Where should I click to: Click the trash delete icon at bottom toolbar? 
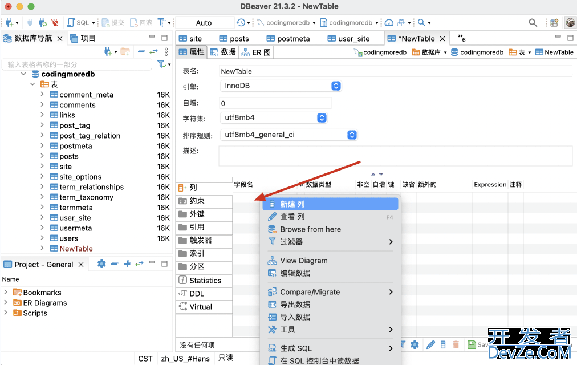[456, 345]
